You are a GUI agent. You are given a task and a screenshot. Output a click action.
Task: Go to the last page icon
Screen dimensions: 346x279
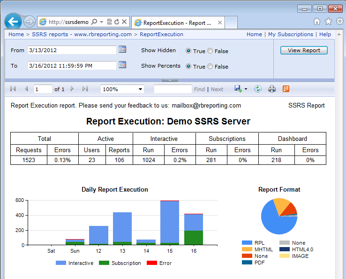click(85, 89)
